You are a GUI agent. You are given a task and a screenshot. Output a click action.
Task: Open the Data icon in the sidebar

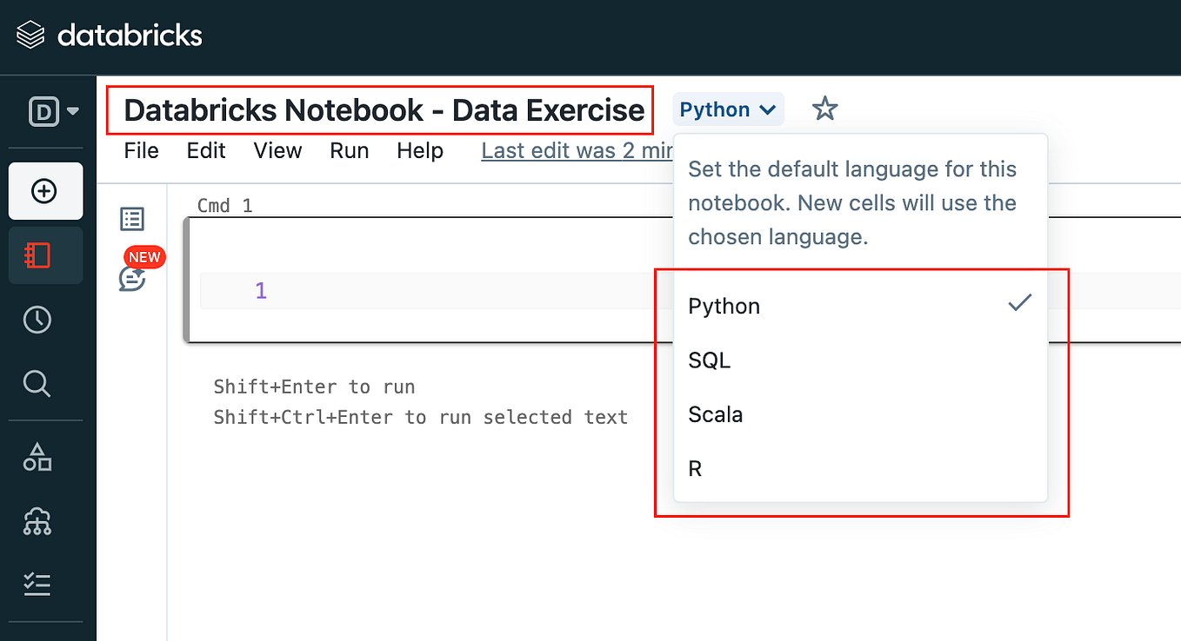pos(37,458)
